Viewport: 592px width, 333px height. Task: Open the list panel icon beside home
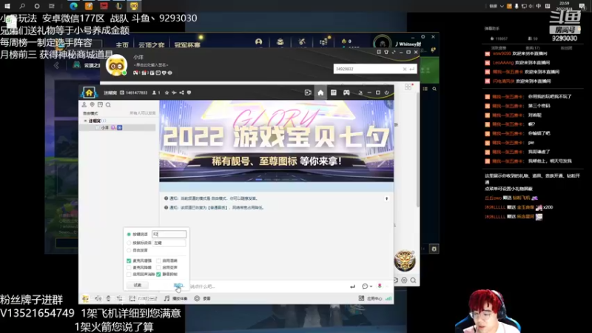click(334, 92)
